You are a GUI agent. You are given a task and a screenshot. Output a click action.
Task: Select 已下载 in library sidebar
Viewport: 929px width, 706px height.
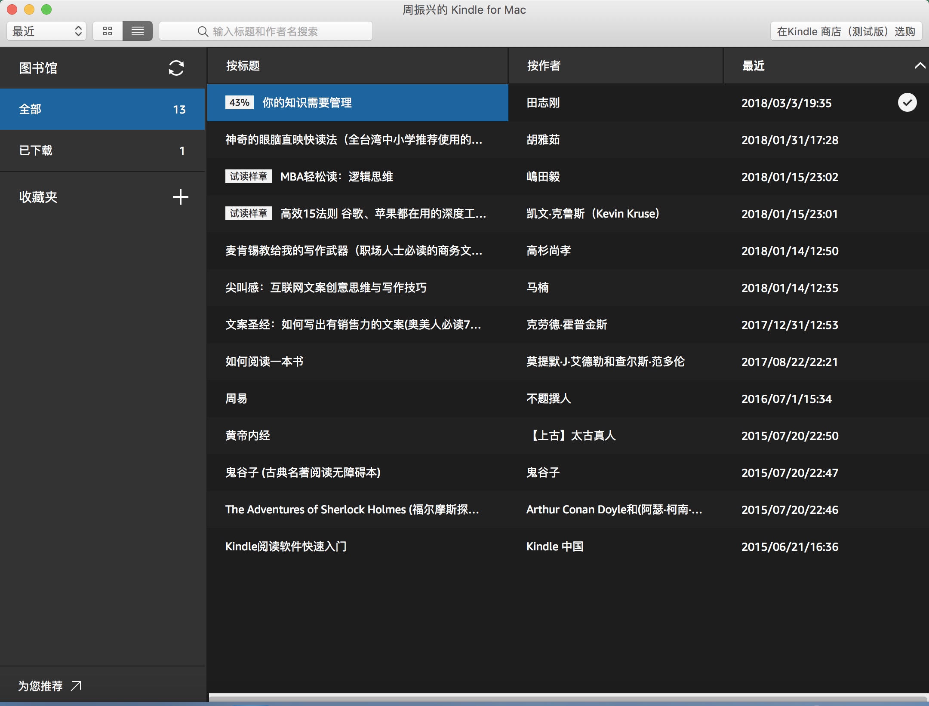click(x=102, y=150)
